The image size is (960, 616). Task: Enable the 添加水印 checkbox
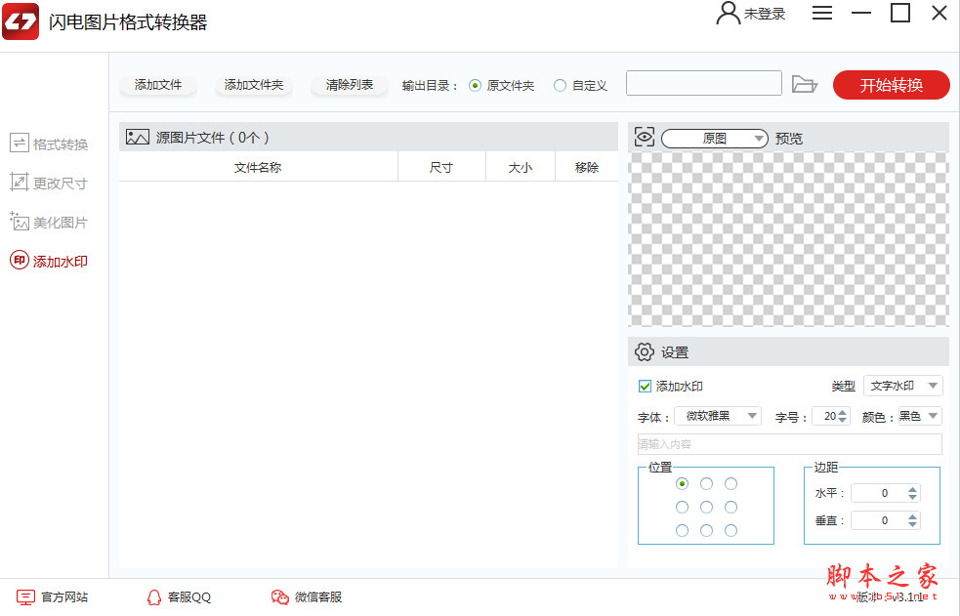pyautogui.click(x=645, y=386)
